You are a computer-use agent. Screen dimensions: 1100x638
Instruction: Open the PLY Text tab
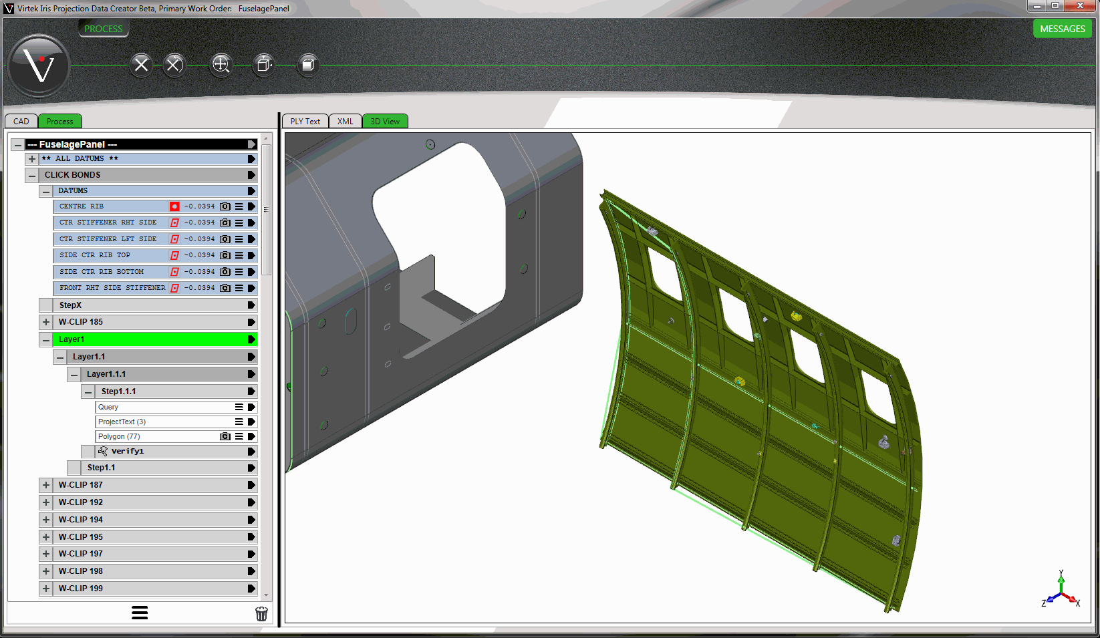click(x=305, y=121)
